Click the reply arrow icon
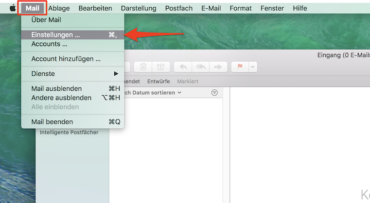The height and width of the screenshot is (203, 370). point(183,67)
